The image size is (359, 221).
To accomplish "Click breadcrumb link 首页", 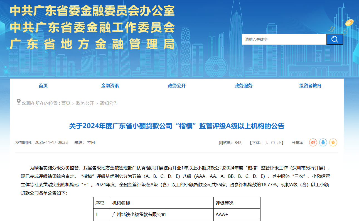I will 66,103.
